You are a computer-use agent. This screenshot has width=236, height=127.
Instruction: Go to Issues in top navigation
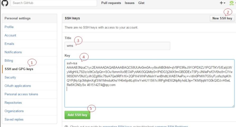point(130,3)
